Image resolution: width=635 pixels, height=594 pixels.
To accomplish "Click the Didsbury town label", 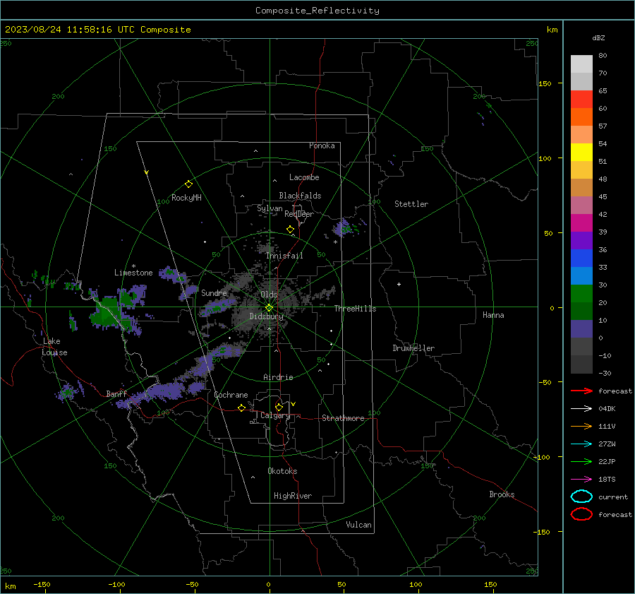I will 266,316.
